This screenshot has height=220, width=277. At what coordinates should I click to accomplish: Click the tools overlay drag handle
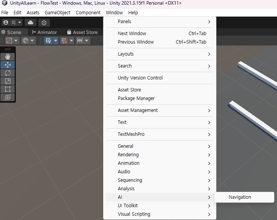pos(8,49)
